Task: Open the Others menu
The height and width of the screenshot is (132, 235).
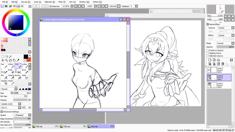Action: point(97,2)
